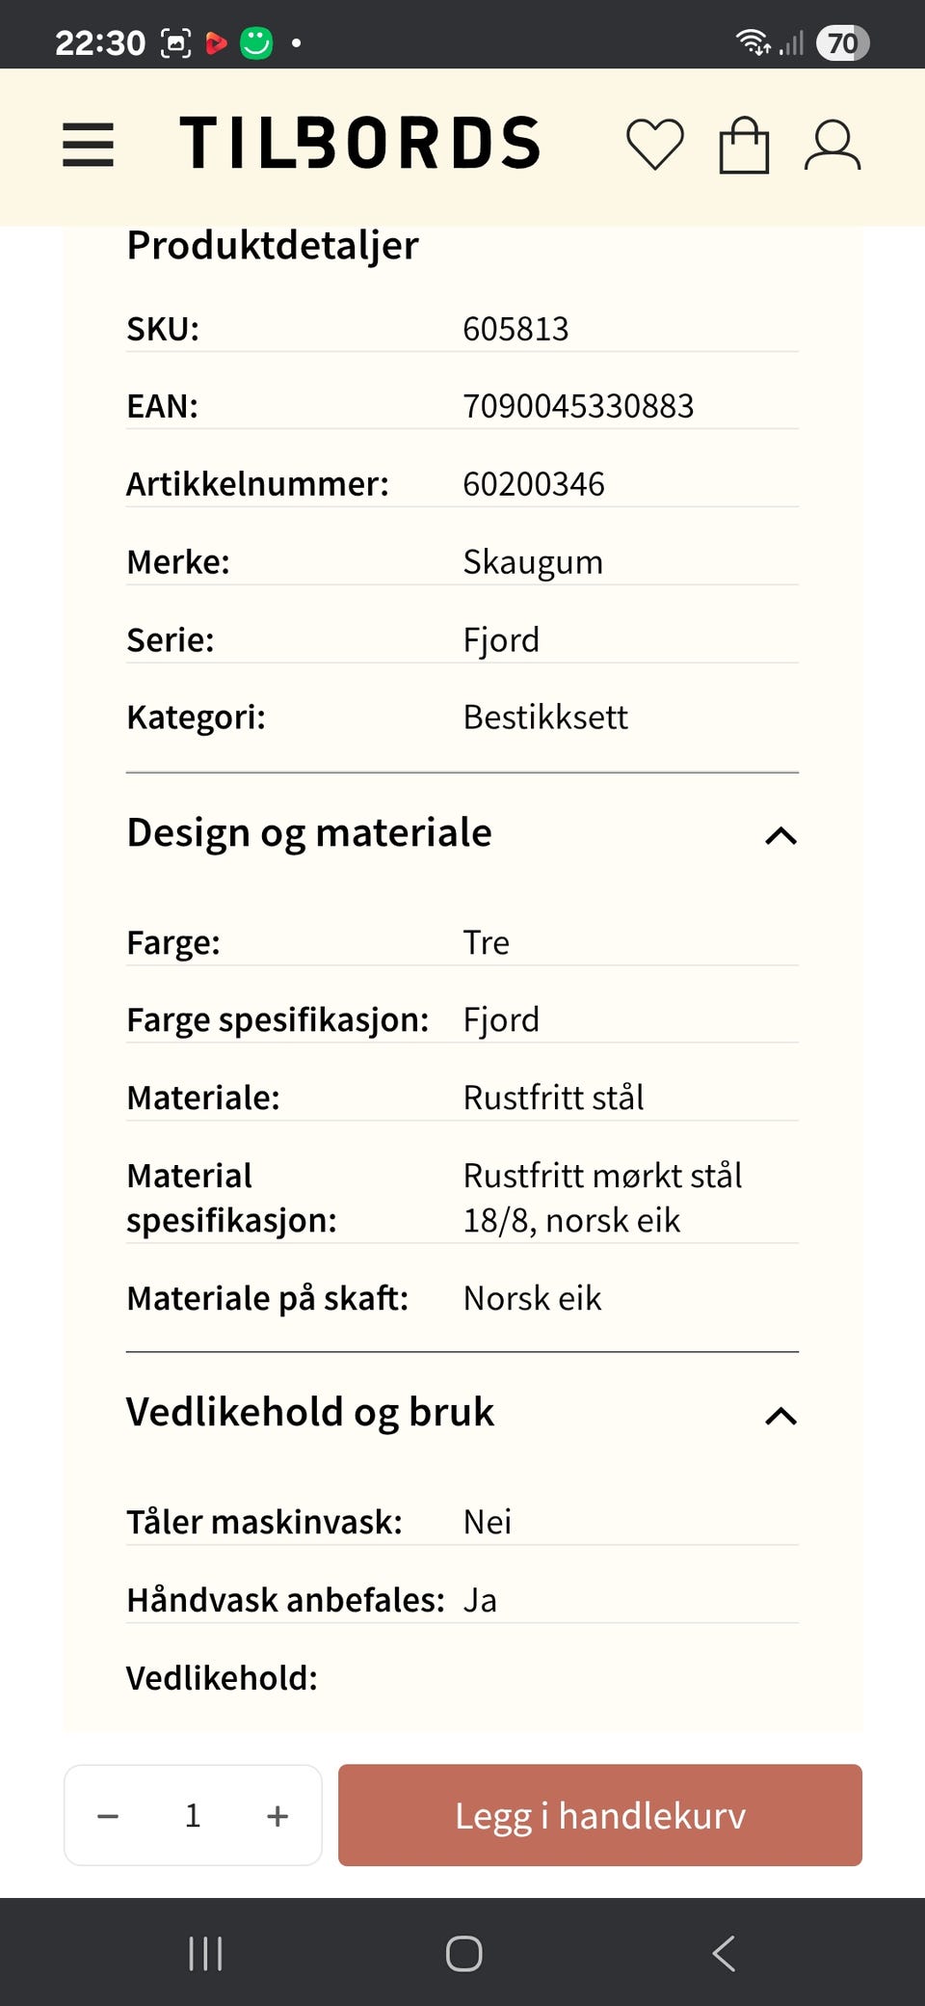
Task: Tap the quantity input field
Action: 192,1815
